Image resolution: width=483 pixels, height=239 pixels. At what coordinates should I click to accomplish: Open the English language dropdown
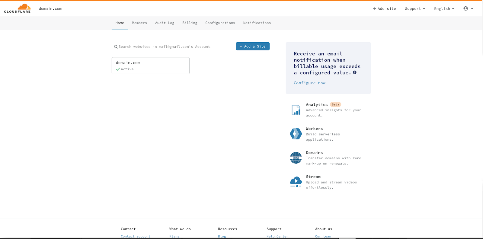444,8
